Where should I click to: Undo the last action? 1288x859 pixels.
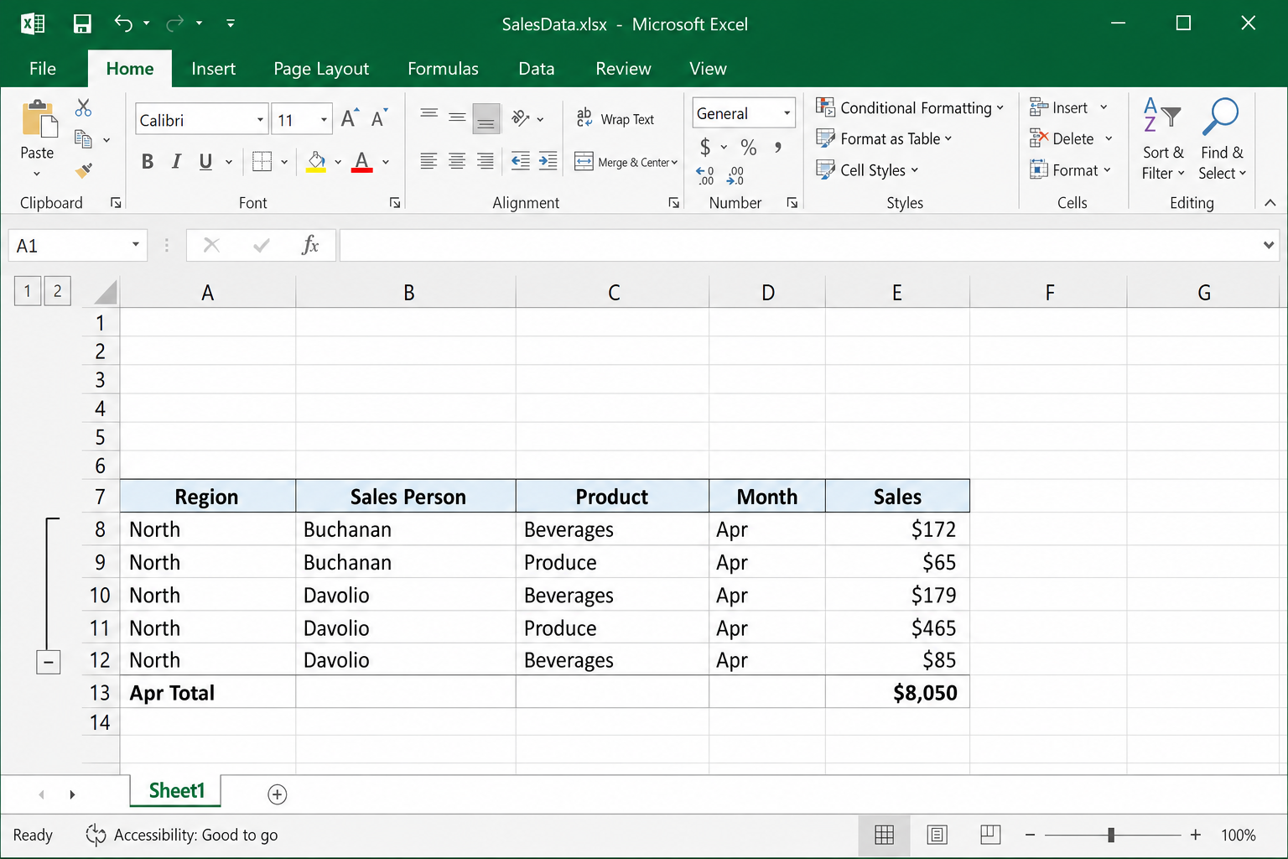123,23
